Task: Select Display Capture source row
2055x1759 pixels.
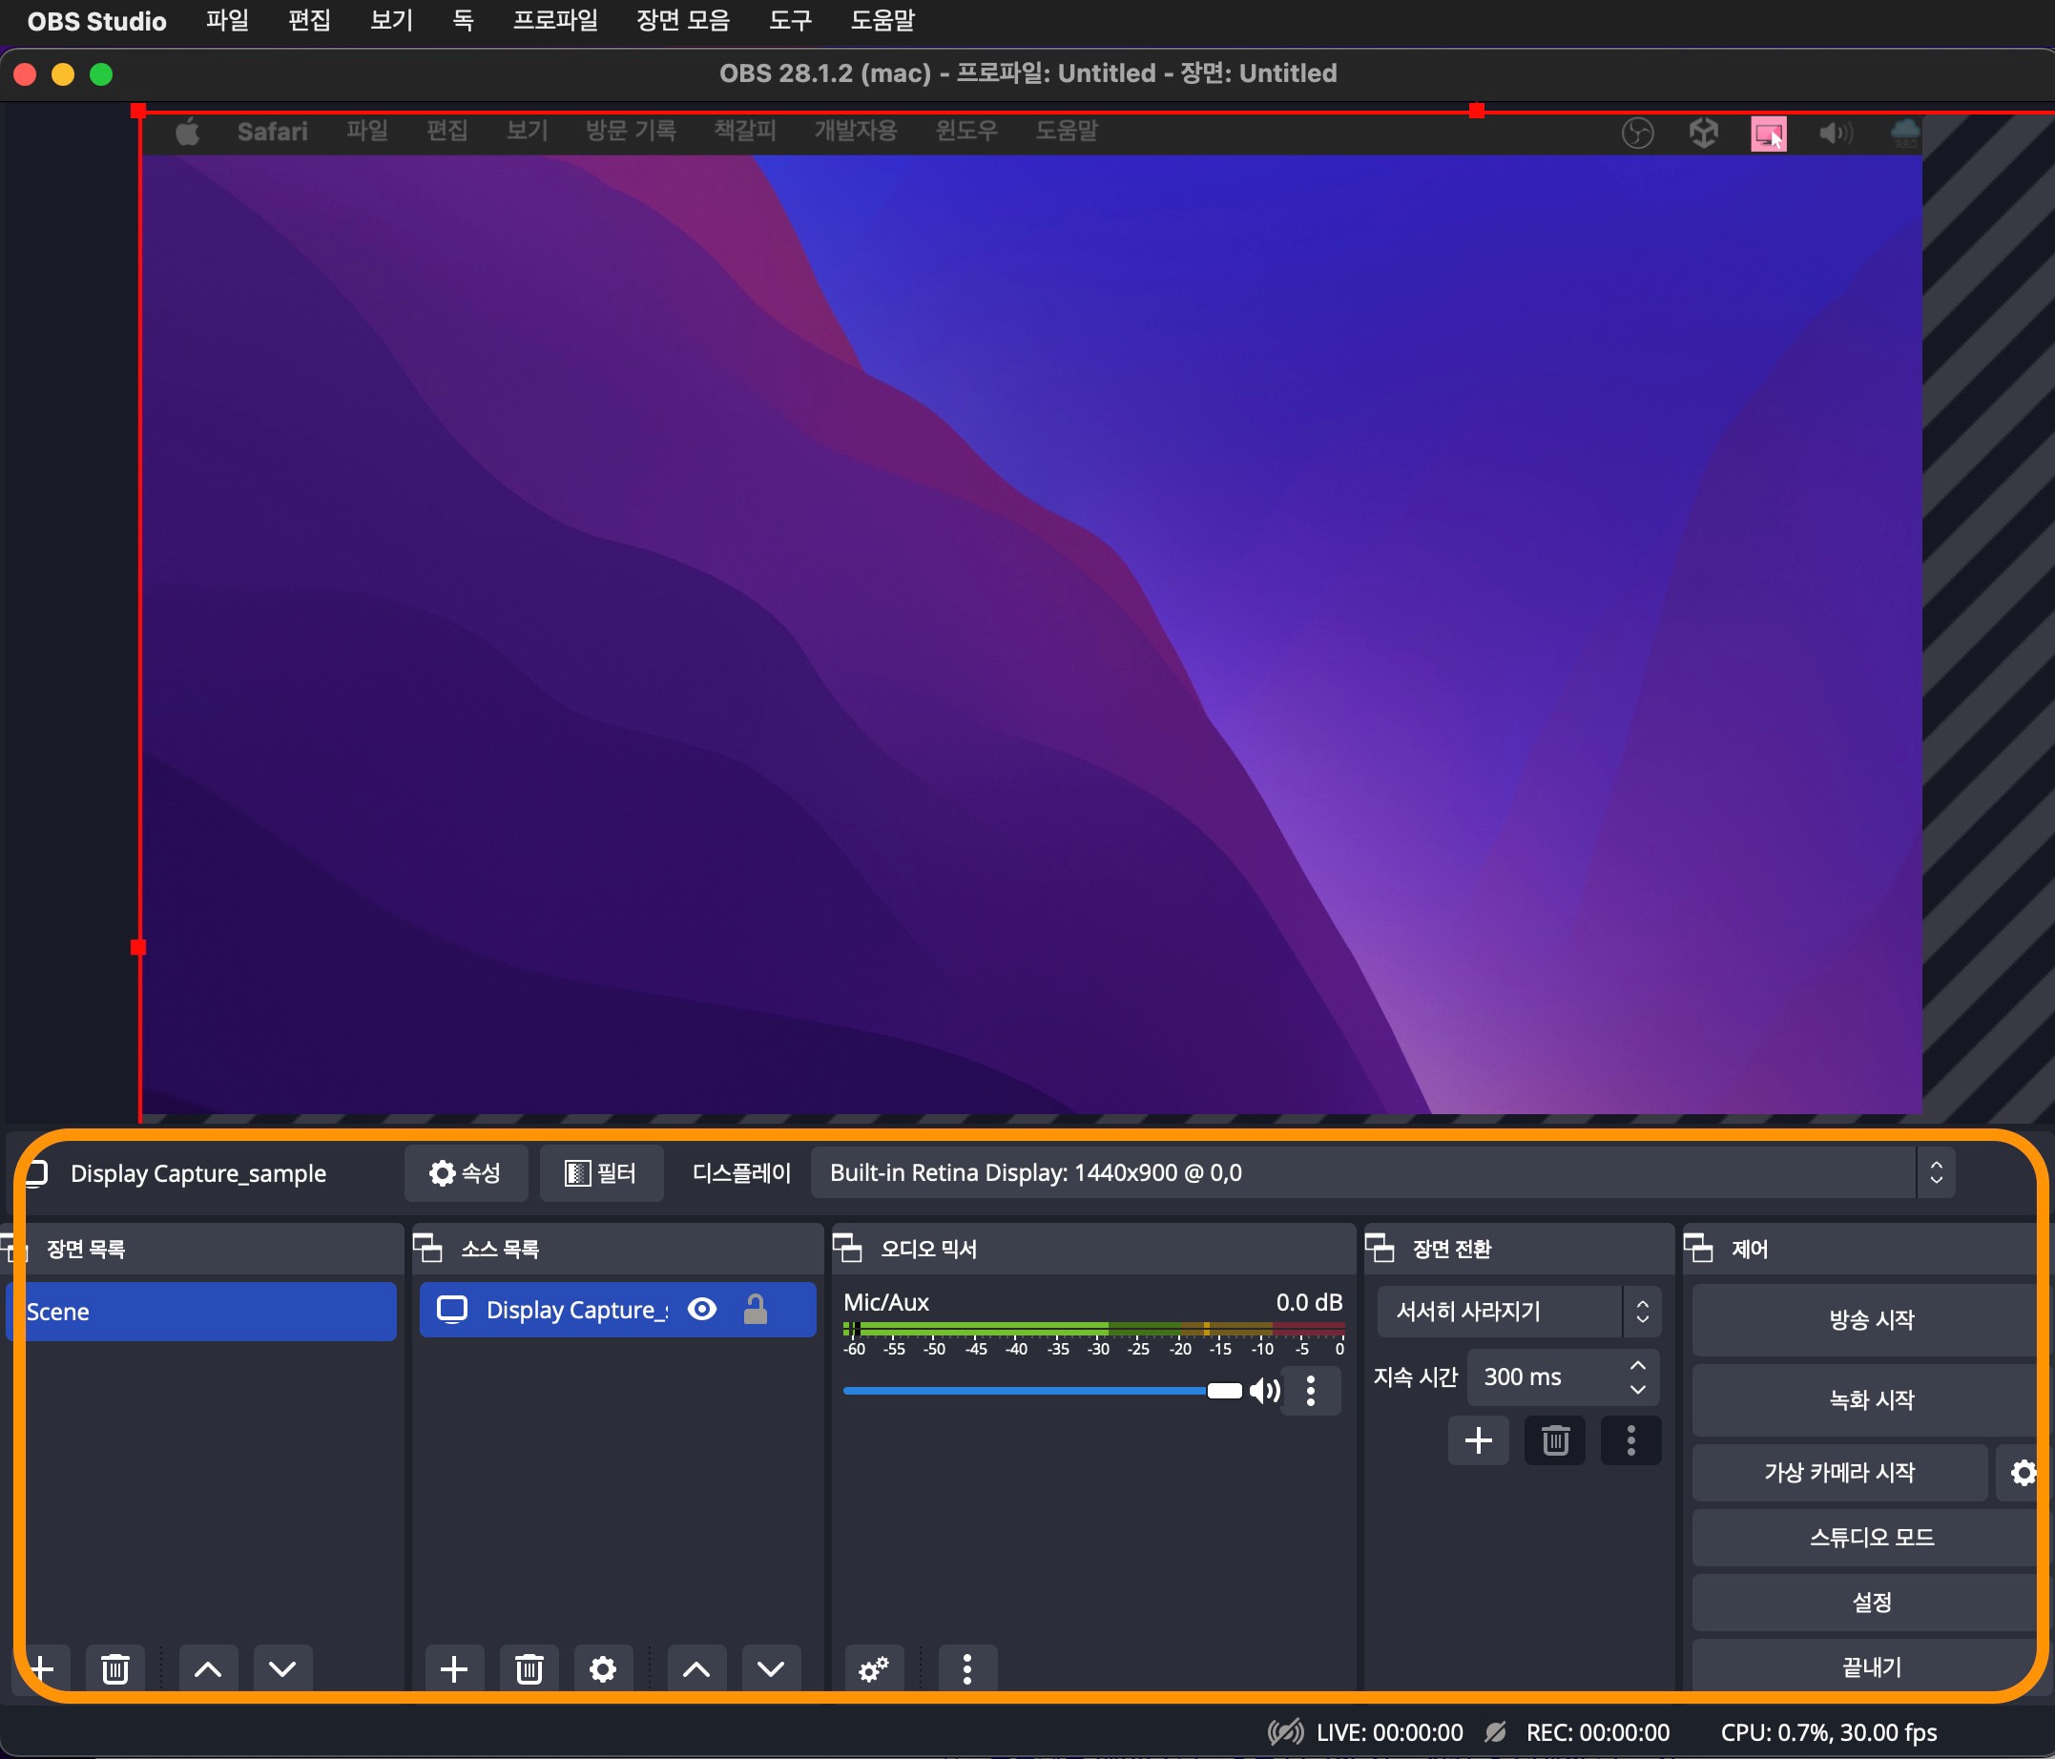Action: click(x=618, y=1309)
